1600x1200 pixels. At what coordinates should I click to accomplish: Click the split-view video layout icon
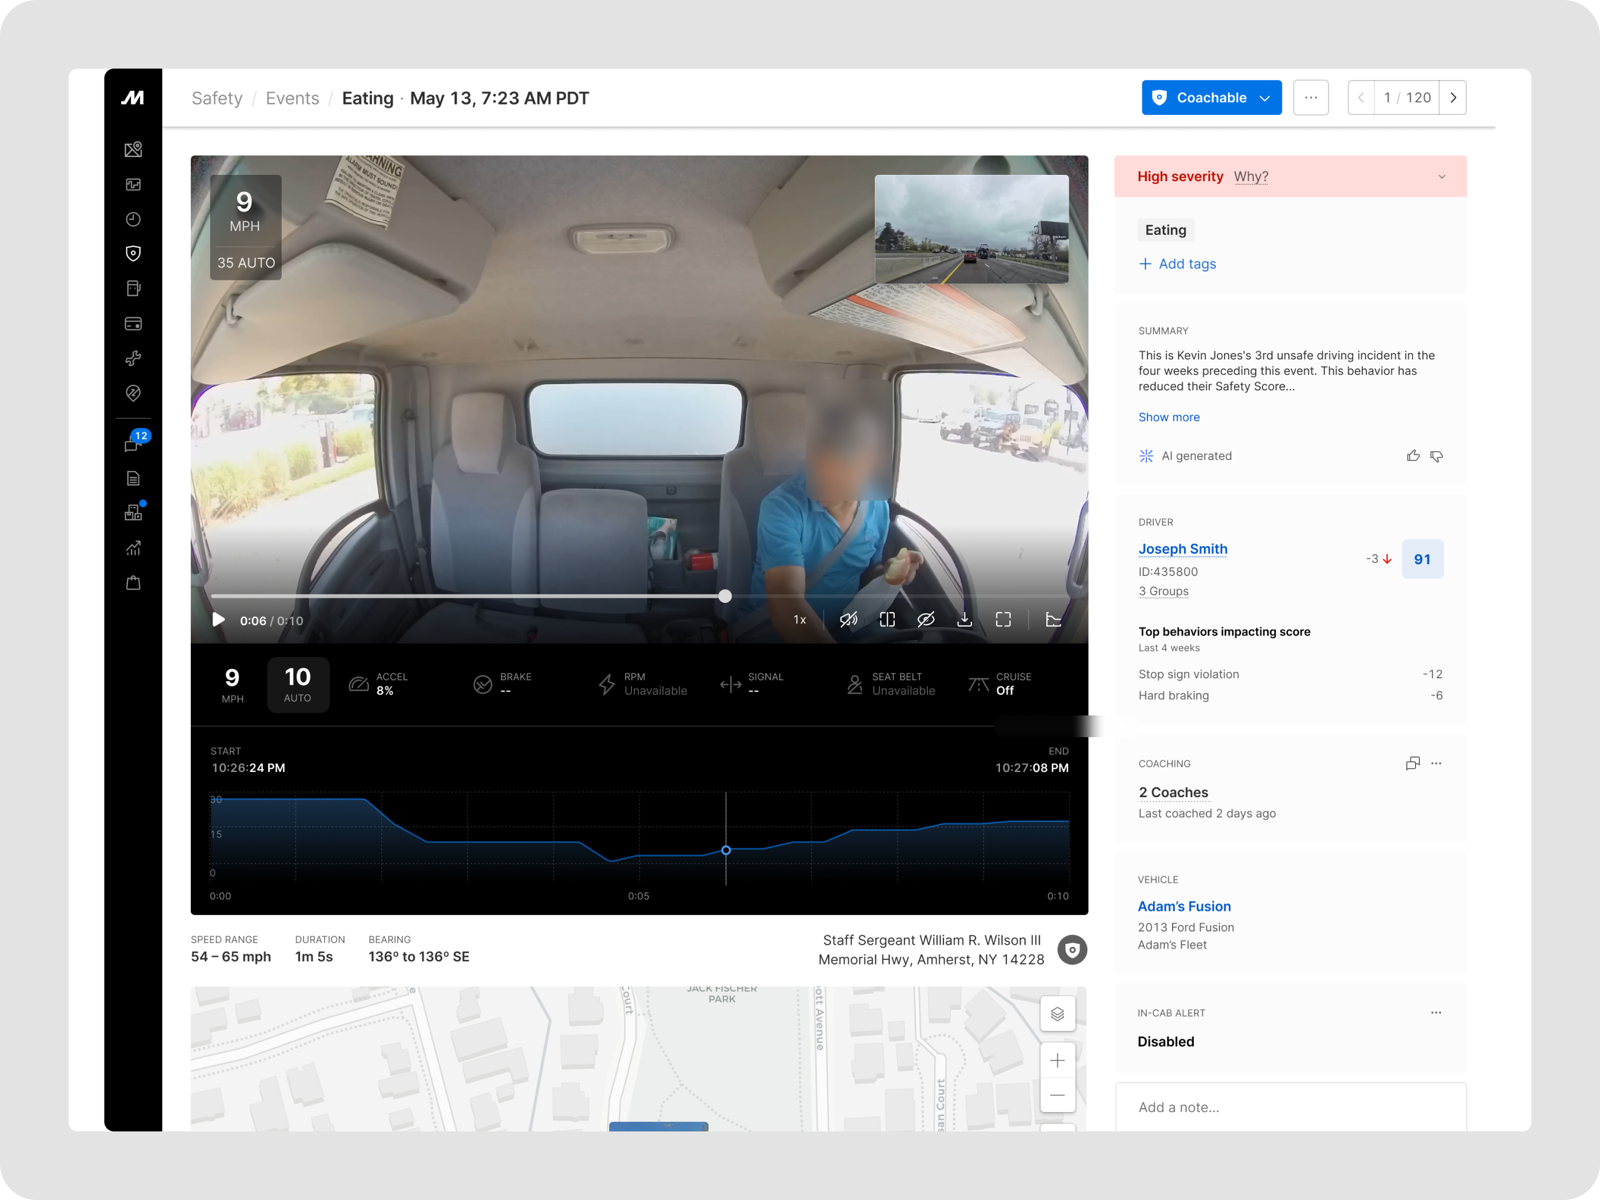[x=887, y=620]
